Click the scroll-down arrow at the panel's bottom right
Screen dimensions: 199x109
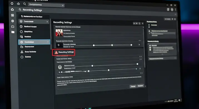145,86
